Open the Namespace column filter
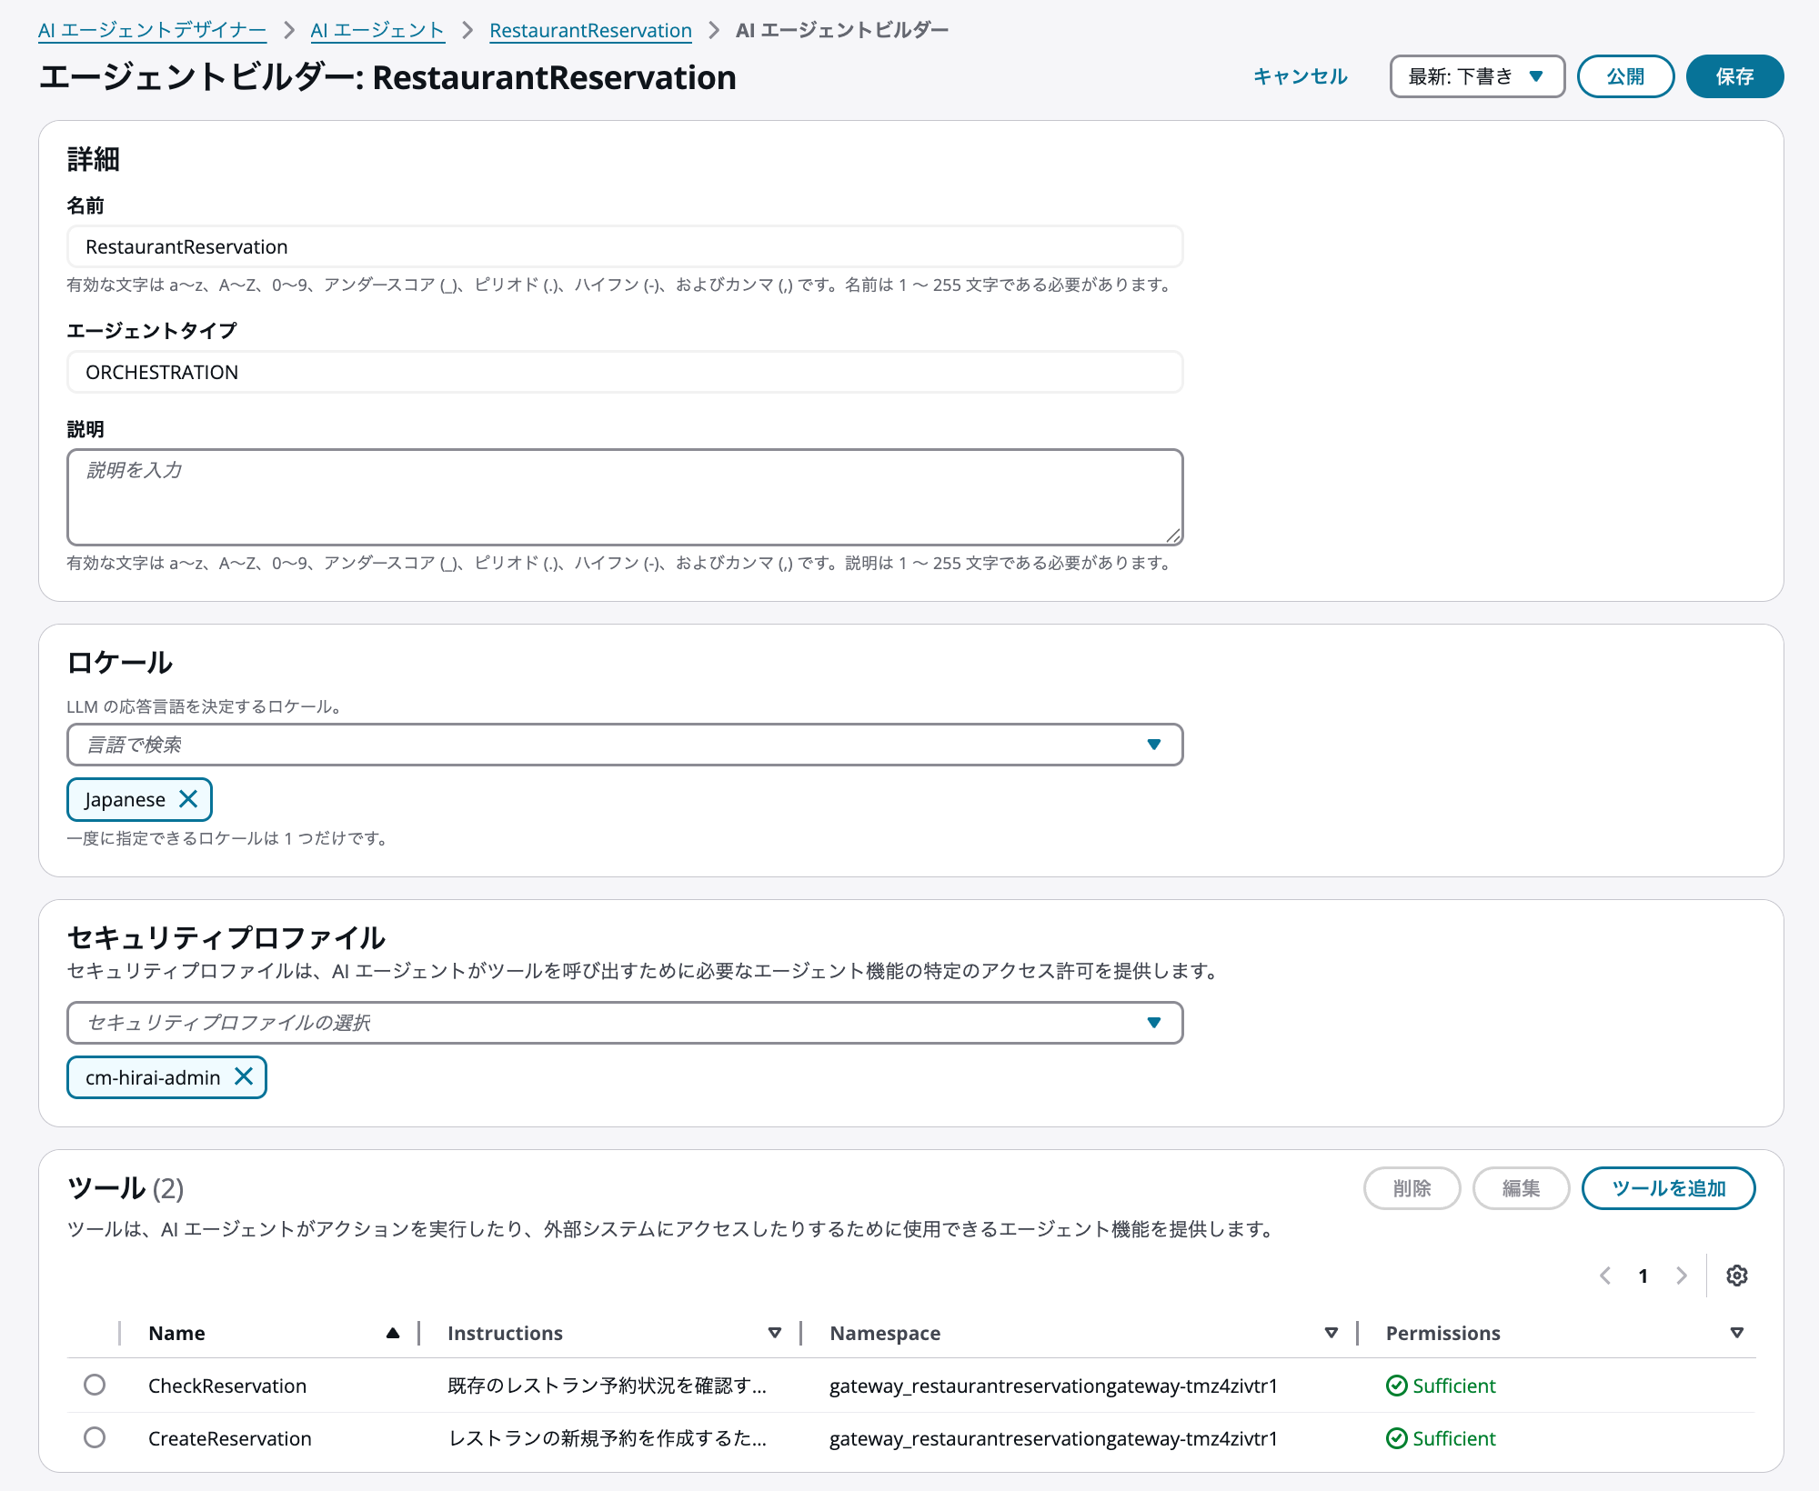Screen dimensions: 1819x1491 point(1332,1333)
